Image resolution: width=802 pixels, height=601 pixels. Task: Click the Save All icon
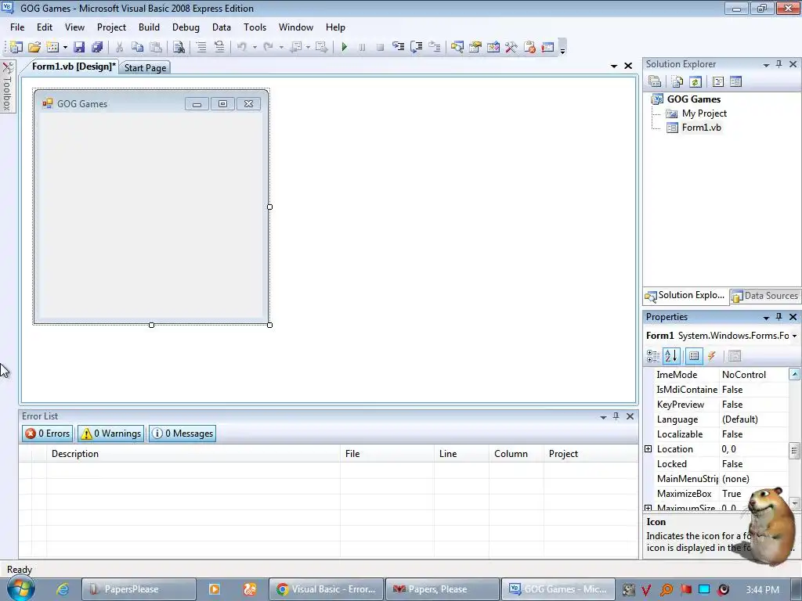[97, 47]
